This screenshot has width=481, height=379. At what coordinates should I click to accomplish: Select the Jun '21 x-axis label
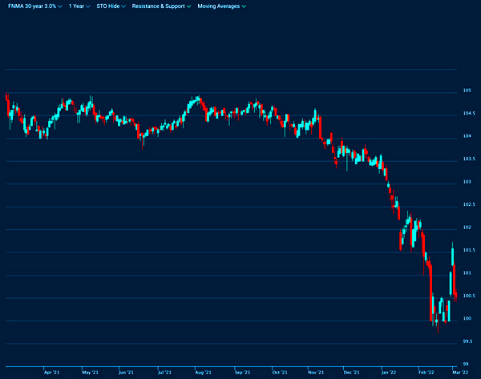126,373
